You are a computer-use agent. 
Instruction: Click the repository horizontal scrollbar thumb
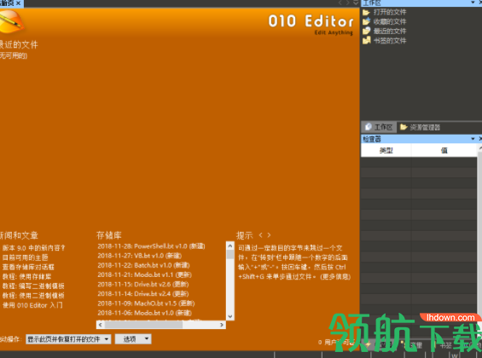point(143,325)
